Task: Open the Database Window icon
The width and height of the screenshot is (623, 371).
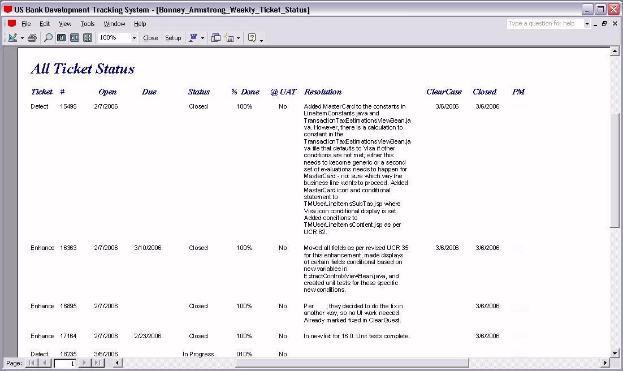Action: [x=215, y=38]
